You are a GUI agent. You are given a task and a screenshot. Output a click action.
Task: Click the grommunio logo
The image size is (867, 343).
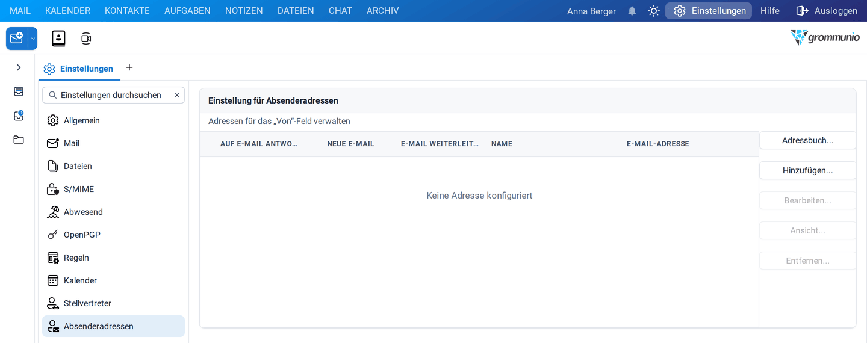coord(825,37)
